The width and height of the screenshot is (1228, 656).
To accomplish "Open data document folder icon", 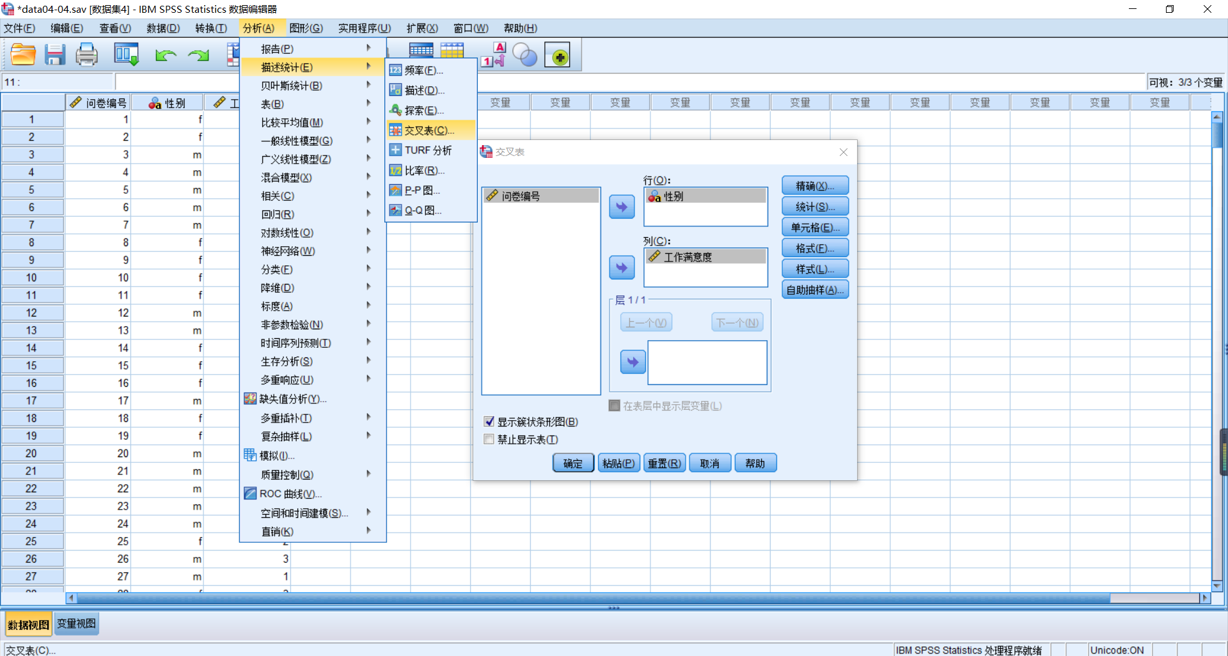I will point(23,55).
